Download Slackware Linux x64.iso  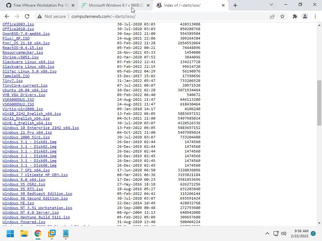tap(28, 62)
